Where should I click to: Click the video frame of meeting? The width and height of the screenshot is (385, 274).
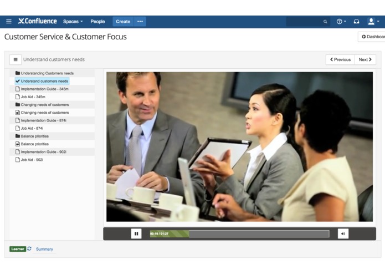click(239, 147)
